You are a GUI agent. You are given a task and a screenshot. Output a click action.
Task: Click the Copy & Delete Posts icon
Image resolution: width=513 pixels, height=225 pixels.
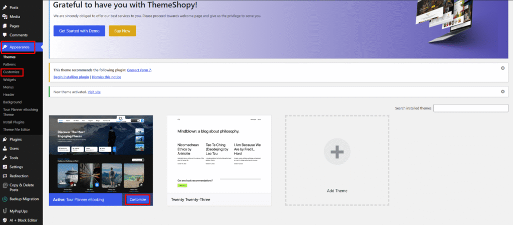pyautogui.click(x=5, y=185)
